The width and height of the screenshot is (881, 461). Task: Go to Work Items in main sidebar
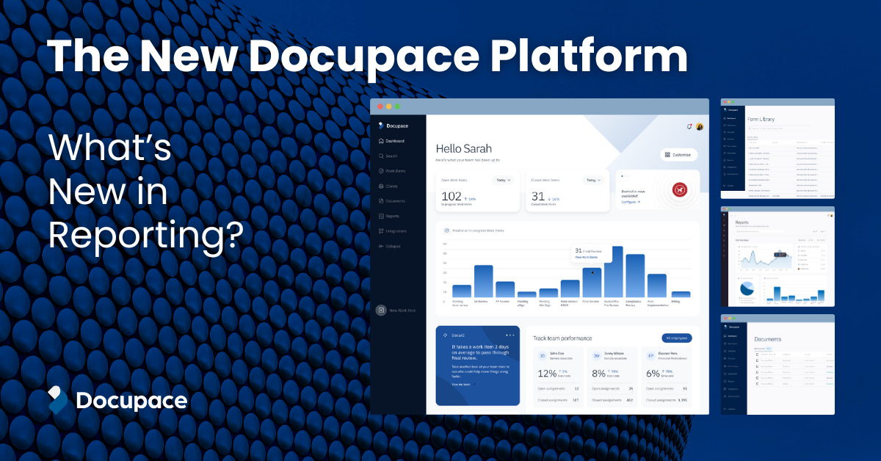(391, 171)
